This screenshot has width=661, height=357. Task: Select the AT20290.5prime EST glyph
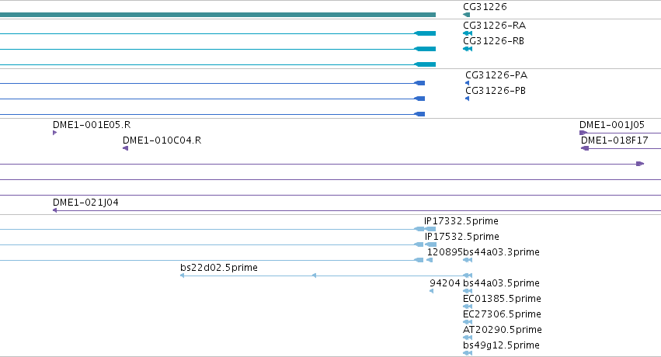click(x=468, y=338)
